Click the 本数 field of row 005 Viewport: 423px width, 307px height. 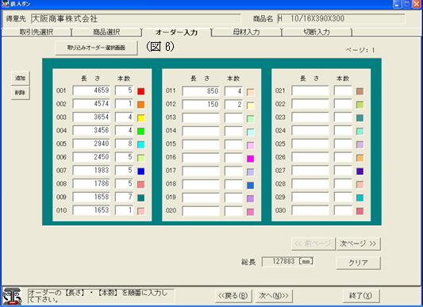124,144
